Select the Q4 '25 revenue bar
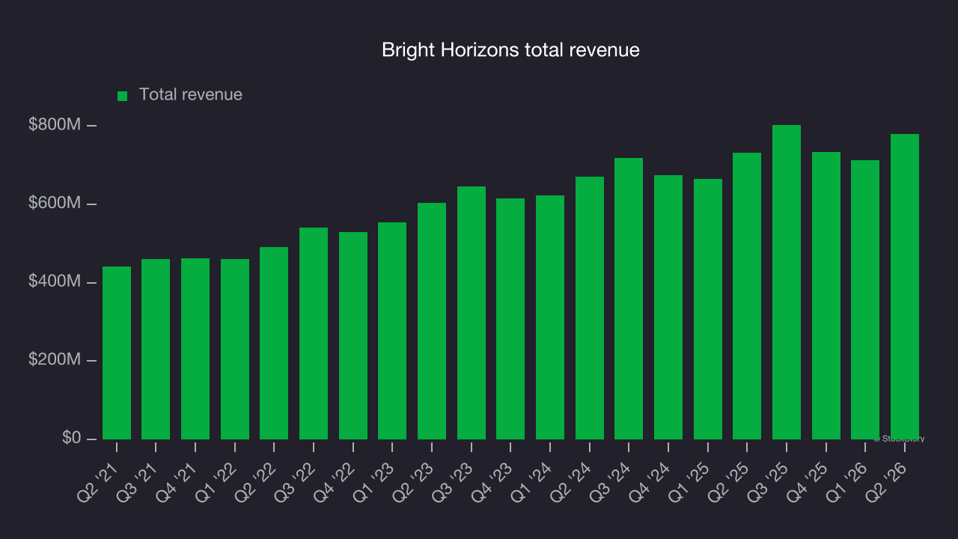The width and height of the screenshot is (958, 539). (x=826, y=296)
